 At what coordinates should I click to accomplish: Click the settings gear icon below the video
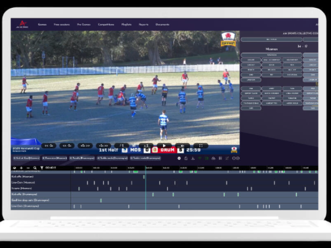(179, 158)
